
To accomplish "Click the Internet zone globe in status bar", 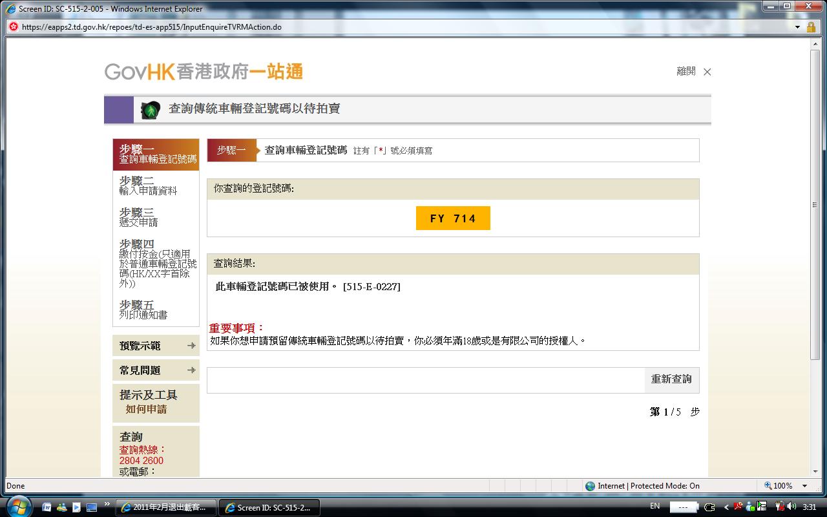I will coord(590,486).
